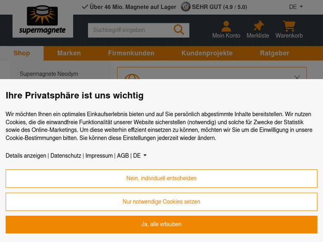Open the Warenkorb shopping cart
Screen dimensions: 323x242
(289, 26)
